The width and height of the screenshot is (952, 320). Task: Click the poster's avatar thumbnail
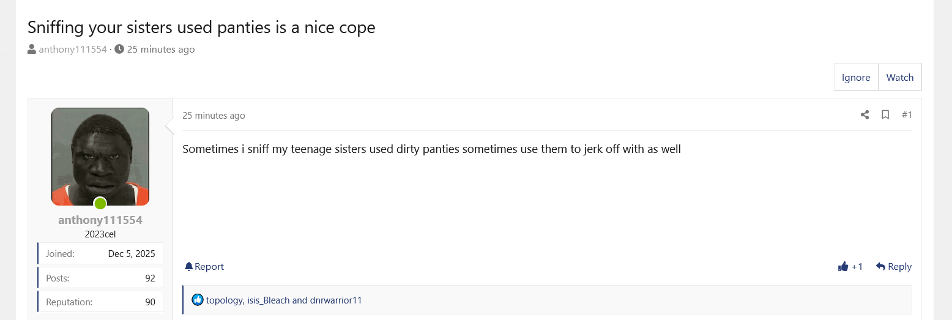tap(100, 157)
